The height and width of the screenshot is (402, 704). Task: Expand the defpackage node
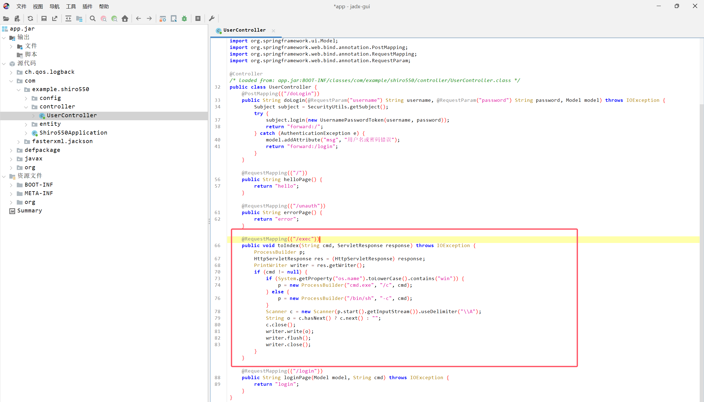point(11,150)
